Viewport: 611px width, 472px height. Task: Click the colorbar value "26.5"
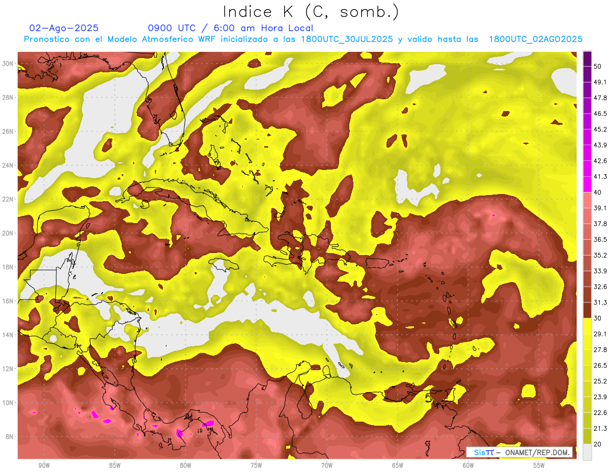pyautogui.click(x=600, y=366)
